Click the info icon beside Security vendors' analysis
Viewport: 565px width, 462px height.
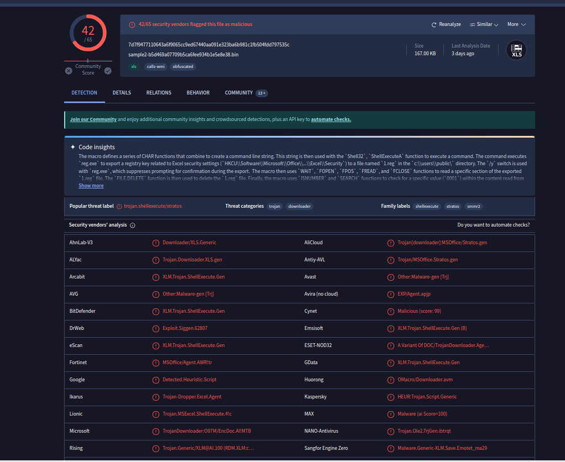[133, 225]
